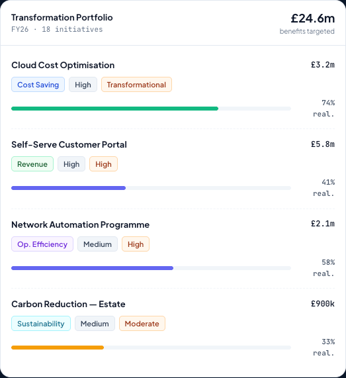Click the £5.8m value
Image resolution: width=346 pixels, height=378 pixels.
(323, 144)
